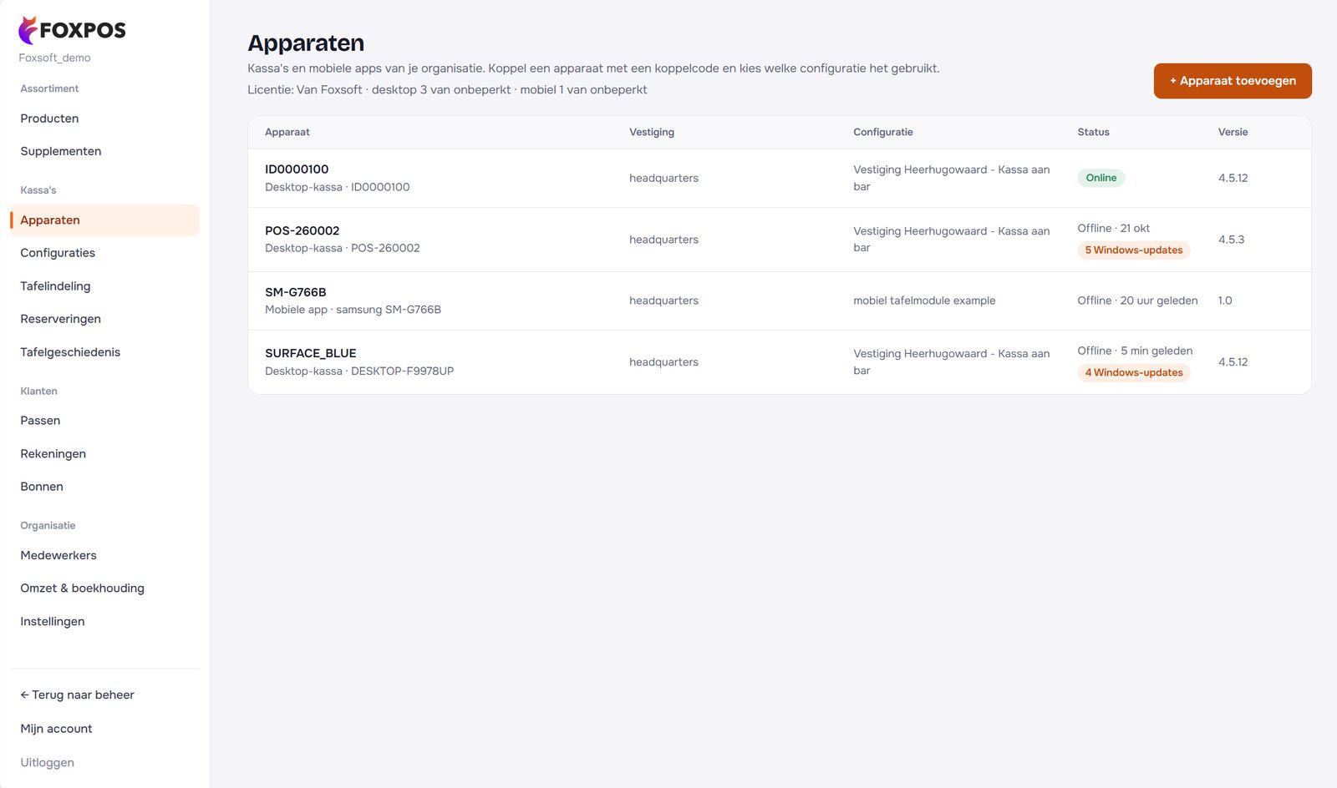Click Terug naar beheer link

click(77, 695)
